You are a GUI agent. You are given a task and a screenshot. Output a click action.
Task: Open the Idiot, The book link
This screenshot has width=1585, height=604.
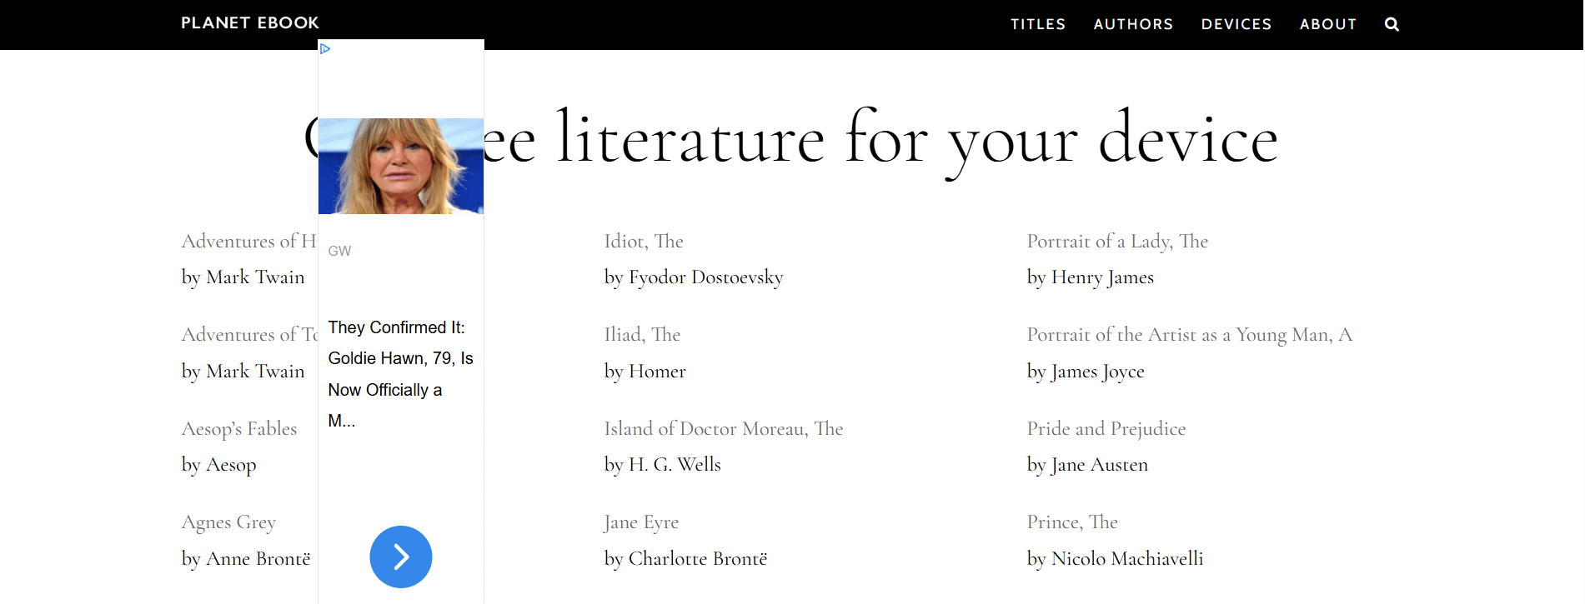(644, 242)
